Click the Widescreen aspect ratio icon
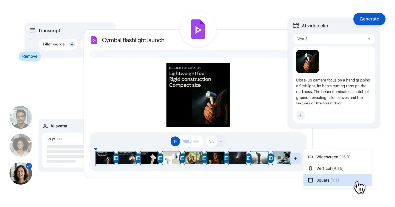The height and width of the screenshot is (207, 395). (310, 157)
